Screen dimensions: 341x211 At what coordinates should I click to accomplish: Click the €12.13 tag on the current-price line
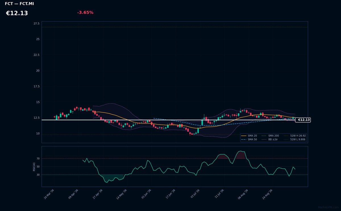pyautogui.click(x=303, y=120)
